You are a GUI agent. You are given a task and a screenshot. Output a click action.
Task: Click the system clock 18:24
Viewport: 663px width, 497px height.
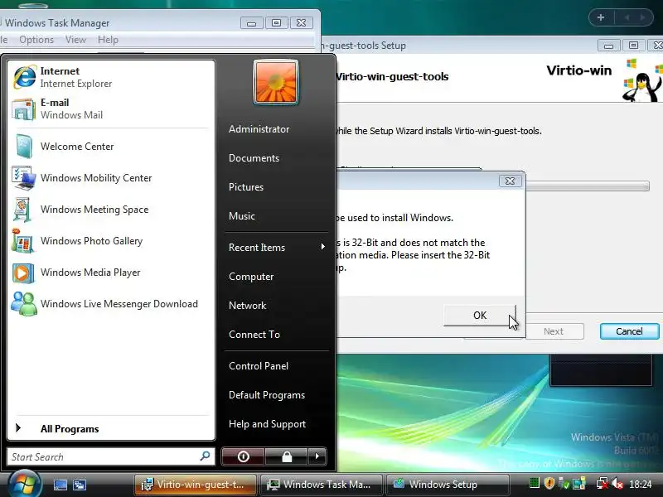[640, 484]
